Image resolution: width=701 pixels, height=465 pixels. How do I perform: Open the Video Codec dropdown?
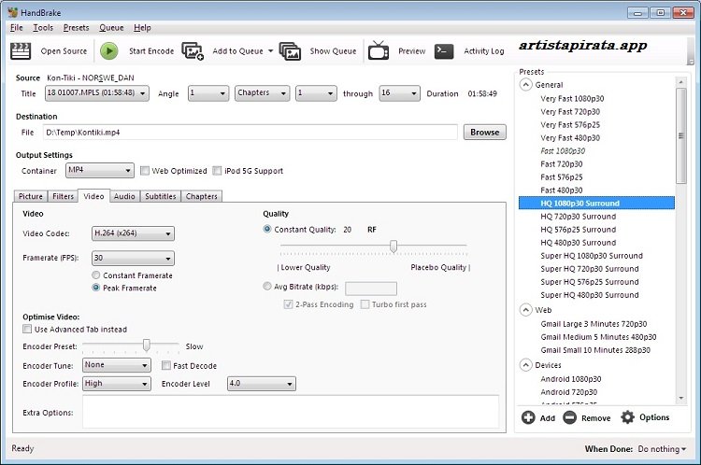pyautogui.click(x=133, y=233)
